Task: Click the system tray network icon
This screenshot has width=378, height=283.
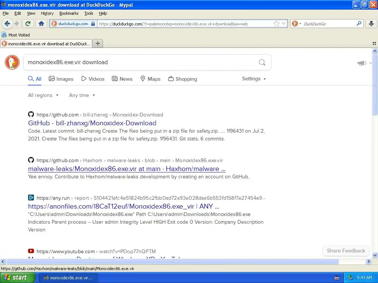Action: 350,278
